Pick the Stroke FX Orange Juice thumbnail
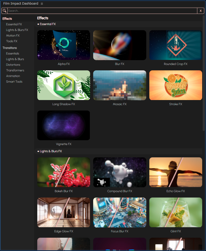The image size is (206, 251). [x=176, y=85]
